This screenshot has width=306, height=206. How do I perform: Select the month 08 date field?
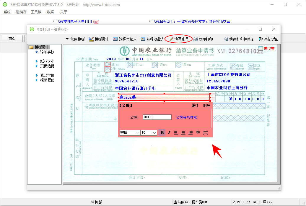click(128, 59)
